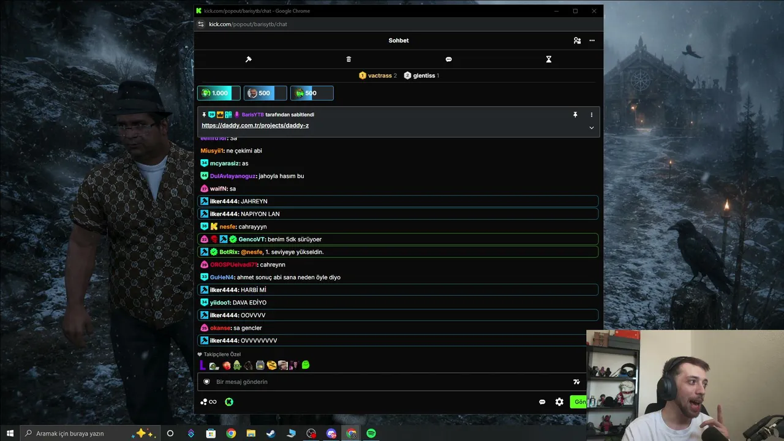Open Discord from the taskbar
The width and height of the screenshot is (784, 441).
click(x=331, y=434)
